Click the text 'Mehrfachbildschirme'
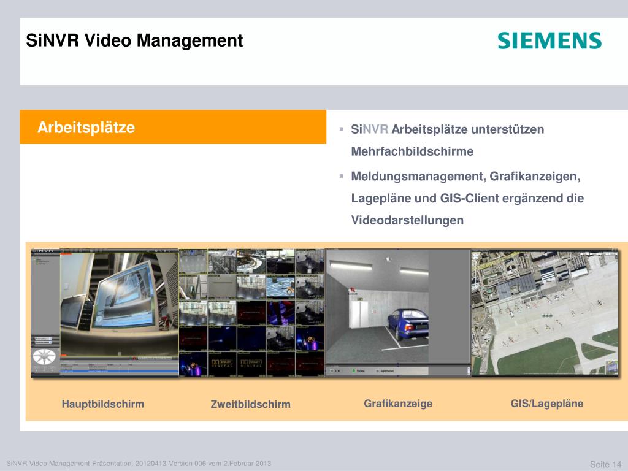The width and height of the screenshot is (628, 471). tap(412, 151)
